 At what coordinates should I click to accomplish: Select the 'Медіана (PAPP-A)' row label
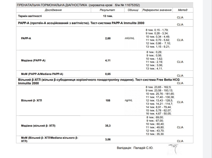point(33,60)
